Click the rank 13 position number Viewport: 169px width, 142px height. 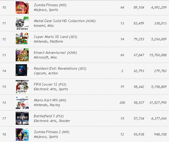[4, 55]
